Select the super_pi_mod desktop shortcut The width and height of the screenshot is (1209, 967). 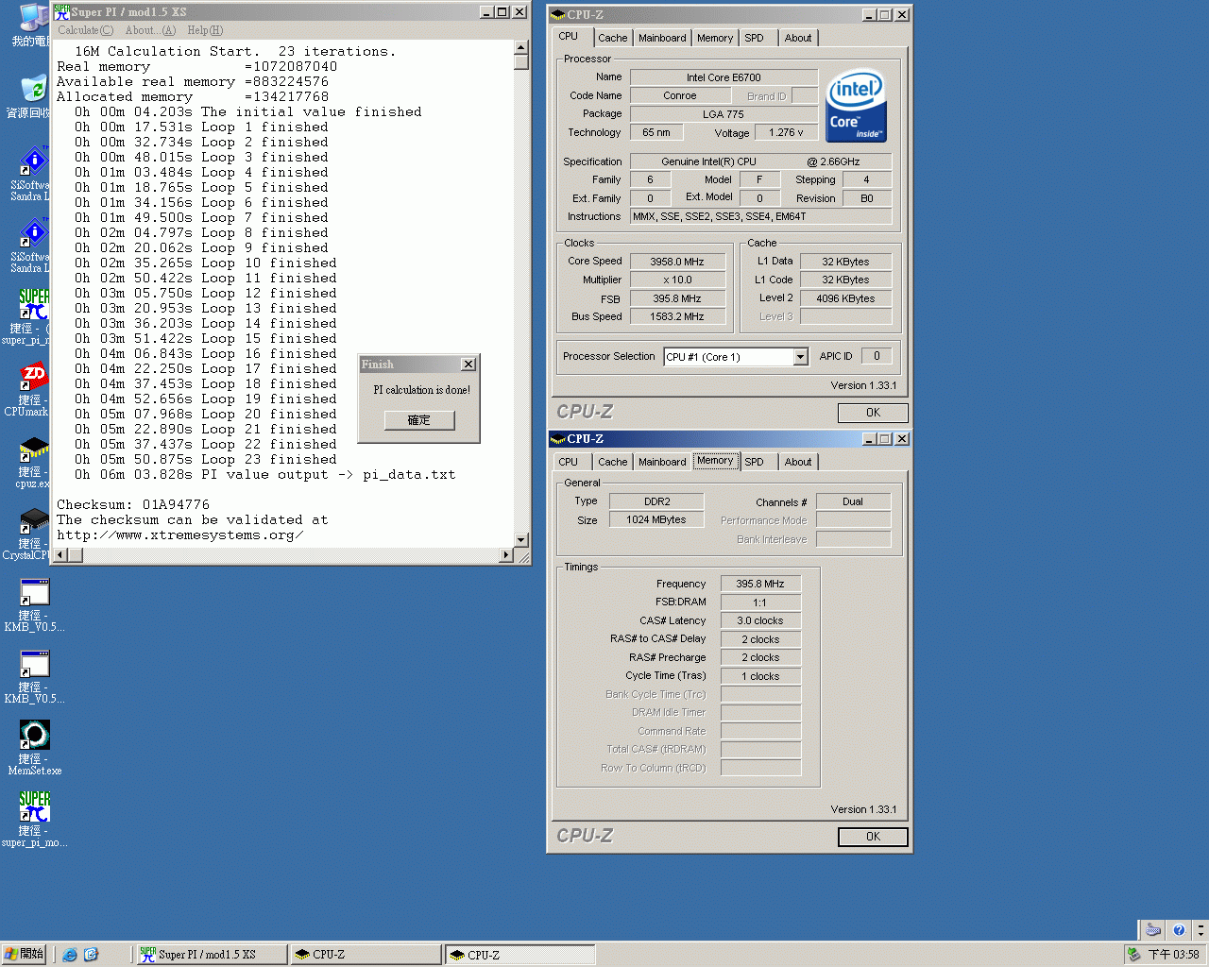pos(34,807)
